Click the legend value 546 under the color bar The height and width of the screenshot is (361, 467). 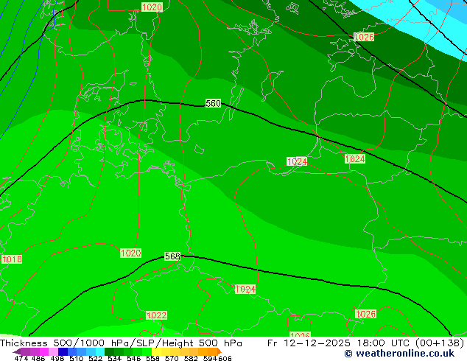tap(131, 359)
